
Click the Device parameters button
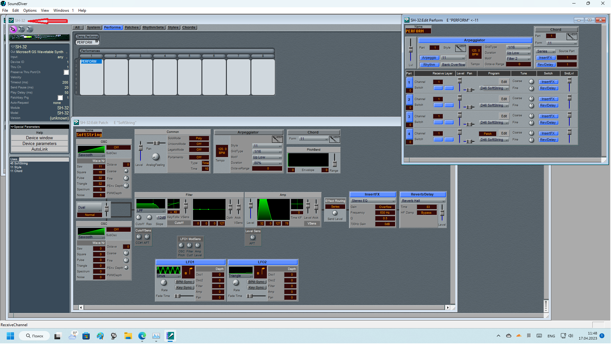[x=39, y=144]
